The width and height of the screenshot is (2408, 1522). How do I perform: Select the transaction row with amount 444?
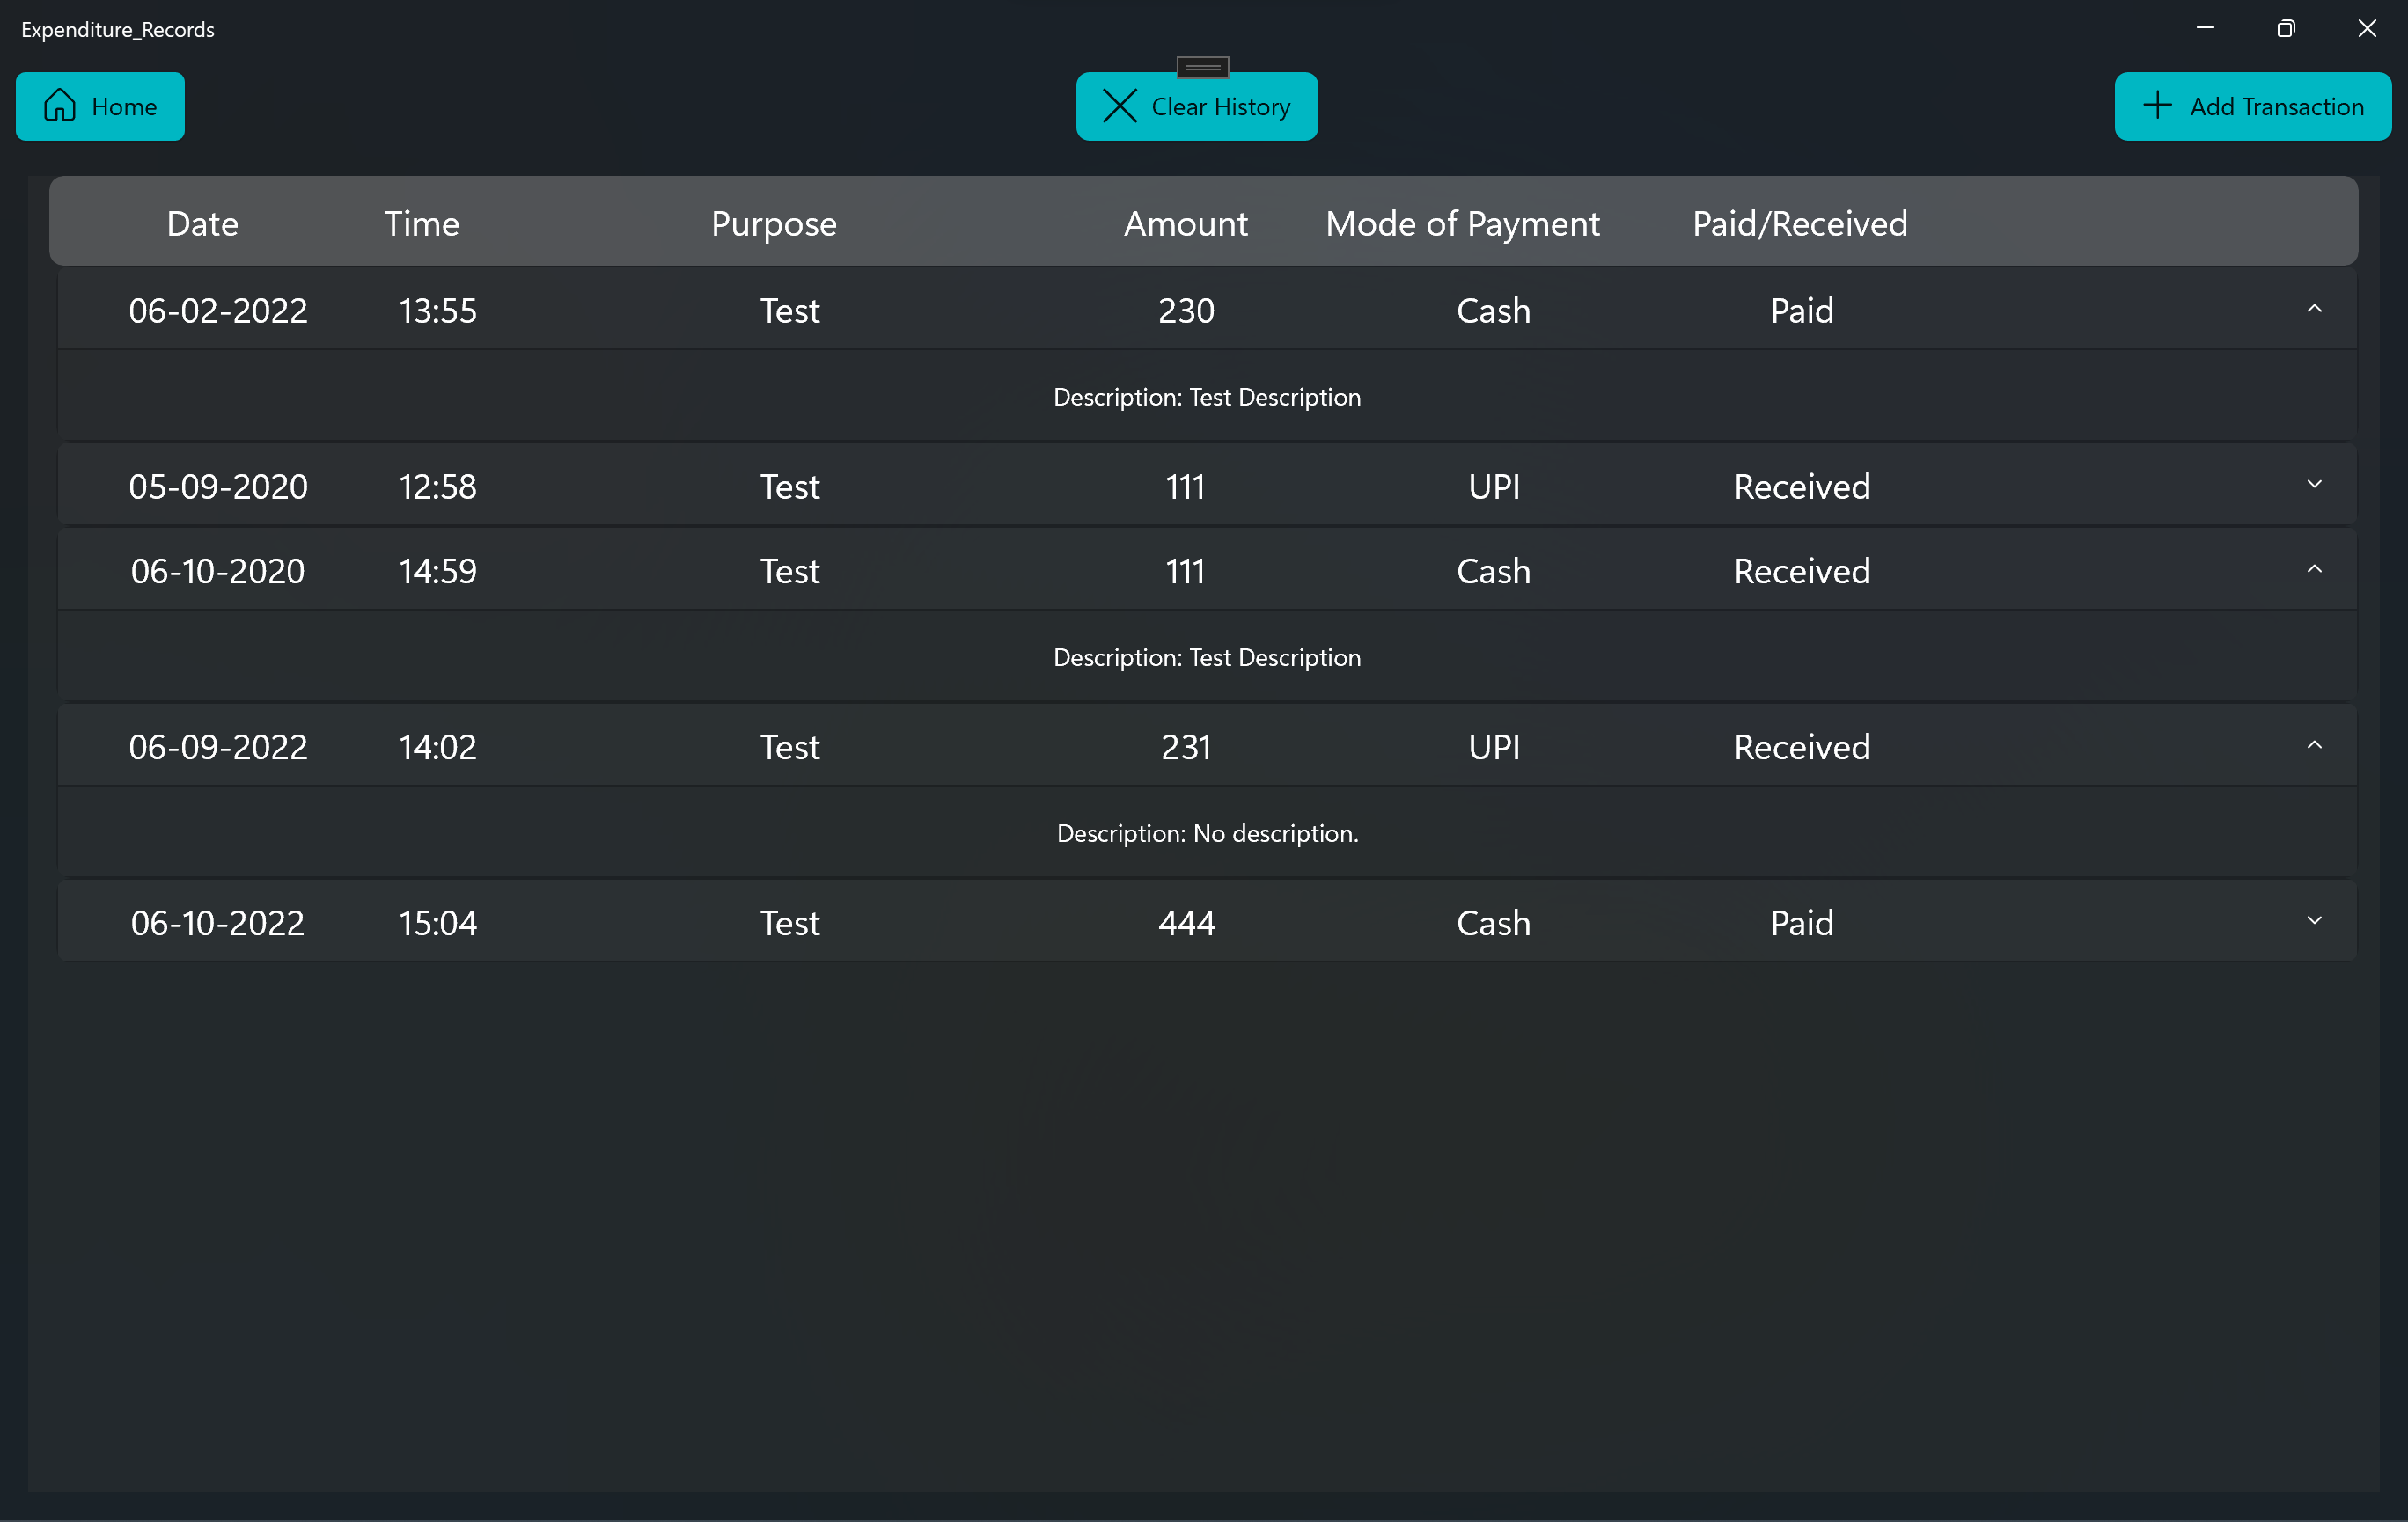point(1186,920)
